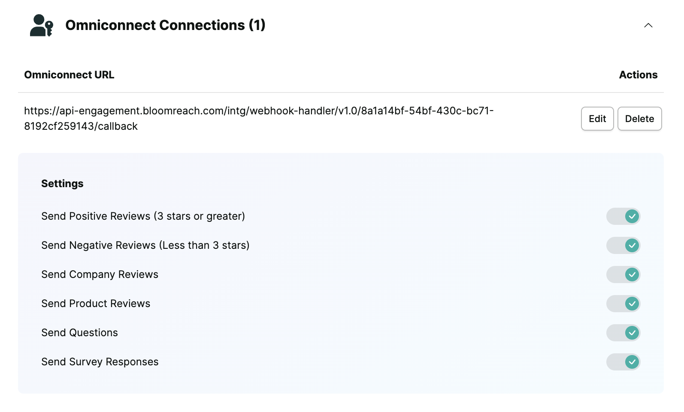Screen dimensions: 684x412
Task: Click the Send Positive Reviews label text
Action: tap(143, 216)
